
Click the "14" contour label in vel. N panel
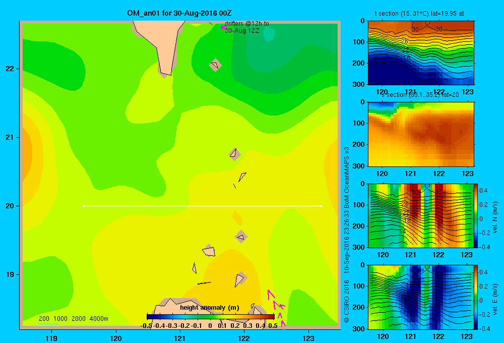click(x=402, y=232)
